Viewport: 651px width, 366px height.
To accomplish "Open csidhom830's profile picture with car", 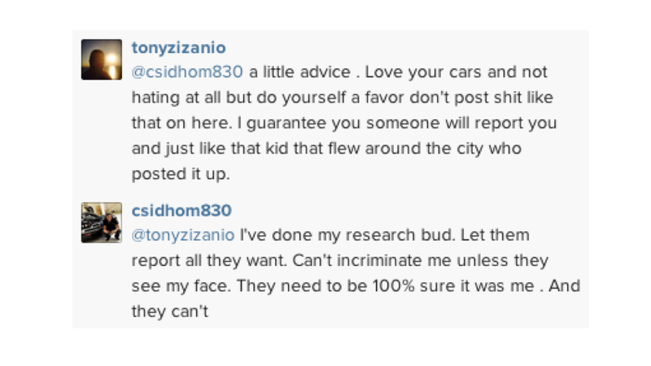I will [102, 222].
